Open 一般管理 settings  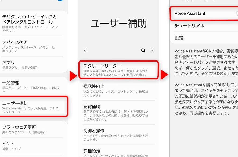33,87
